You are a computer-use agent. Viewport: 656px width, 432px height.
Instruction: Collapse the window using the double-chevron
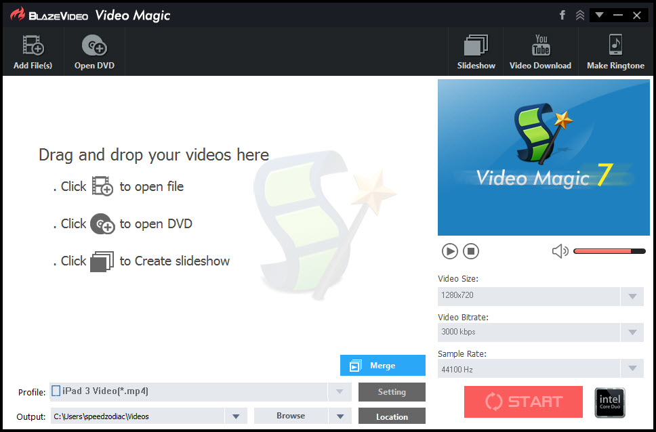[x=579, y=14]
